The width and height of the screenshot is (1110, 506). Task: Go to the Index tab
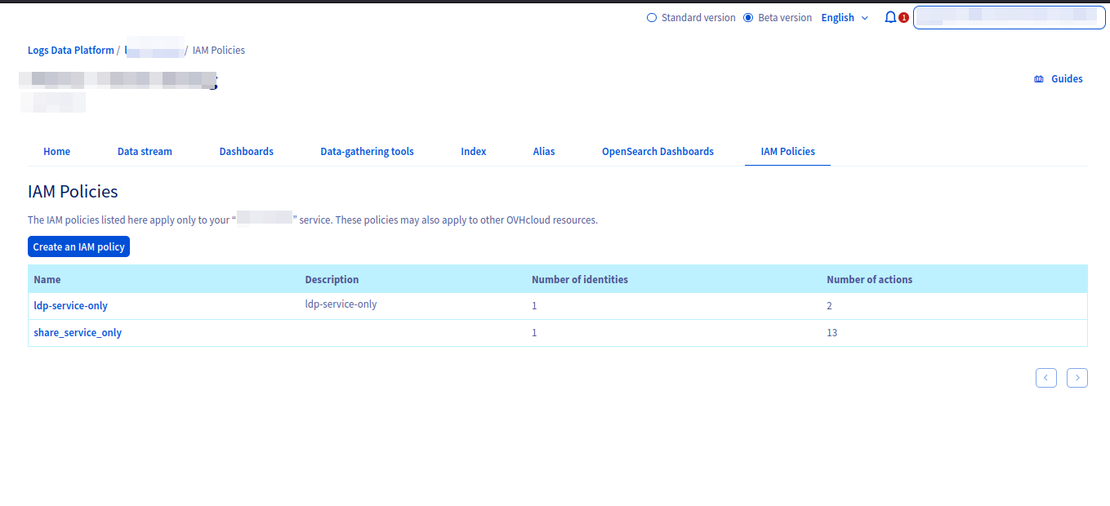[473, 152]
